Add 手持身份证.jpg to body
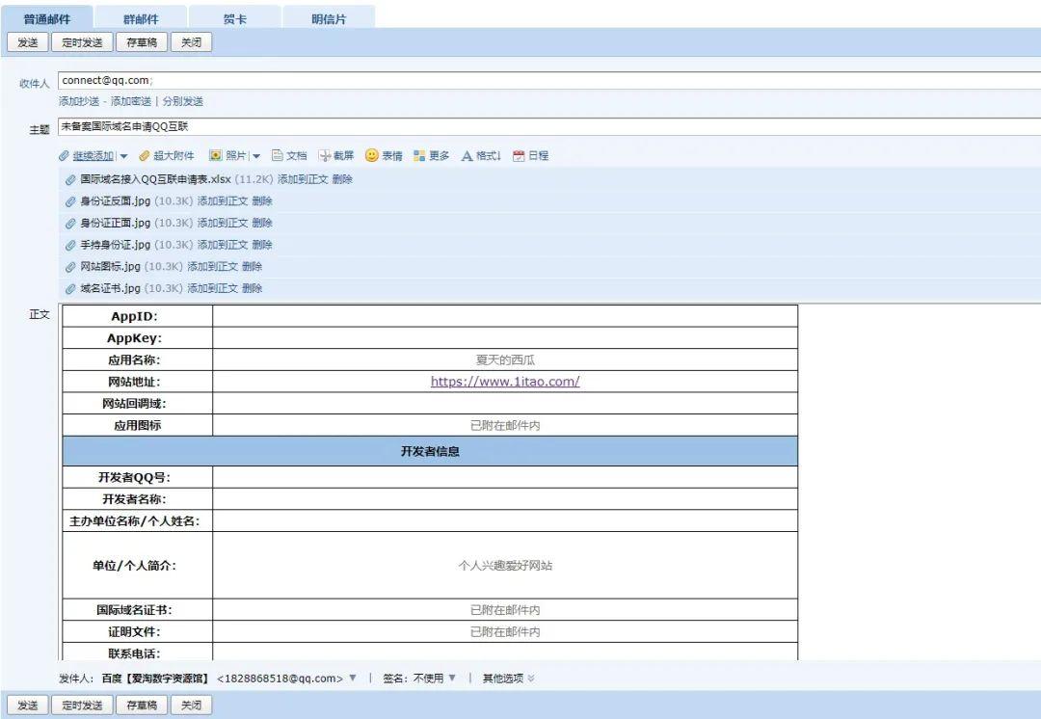The width and height of the screenshot is (1041, 719). point(223,245)
